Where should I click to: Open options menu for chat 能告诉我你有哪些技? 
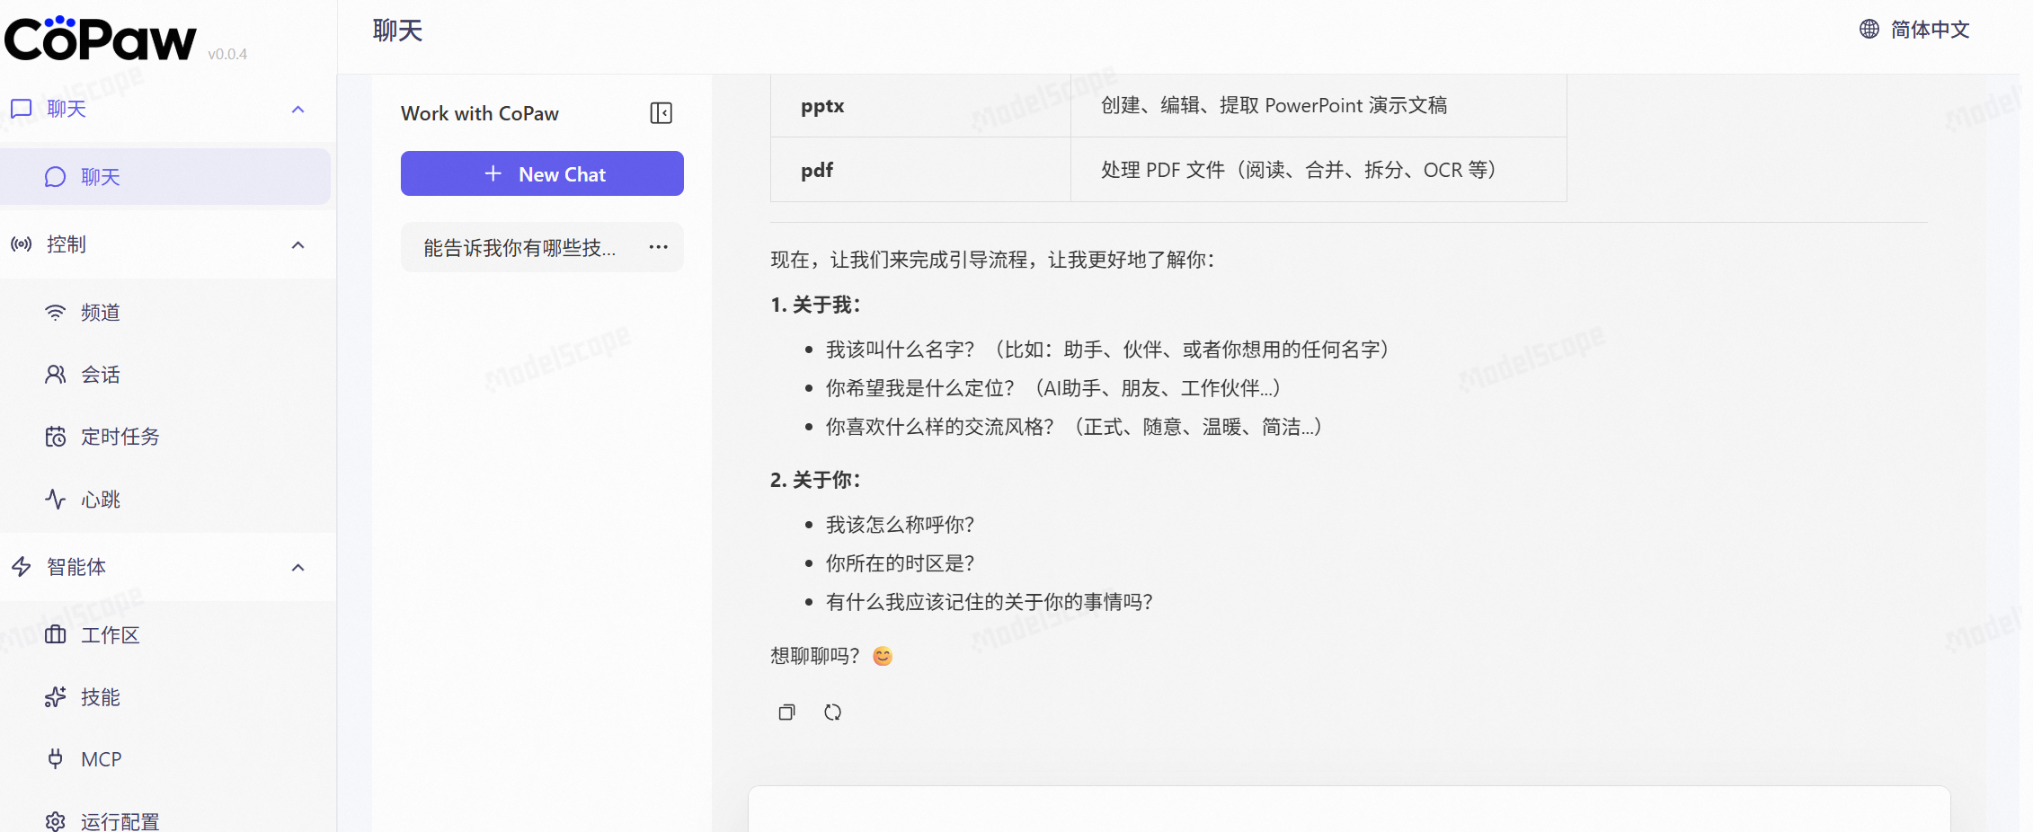658,247
